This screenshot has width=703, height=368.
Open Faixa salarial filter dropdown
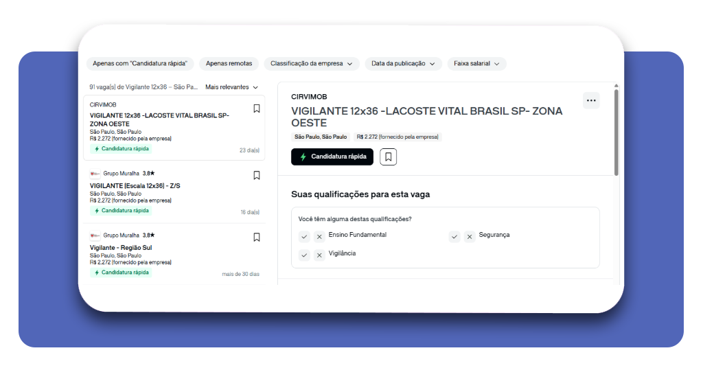tap(476, 64)
